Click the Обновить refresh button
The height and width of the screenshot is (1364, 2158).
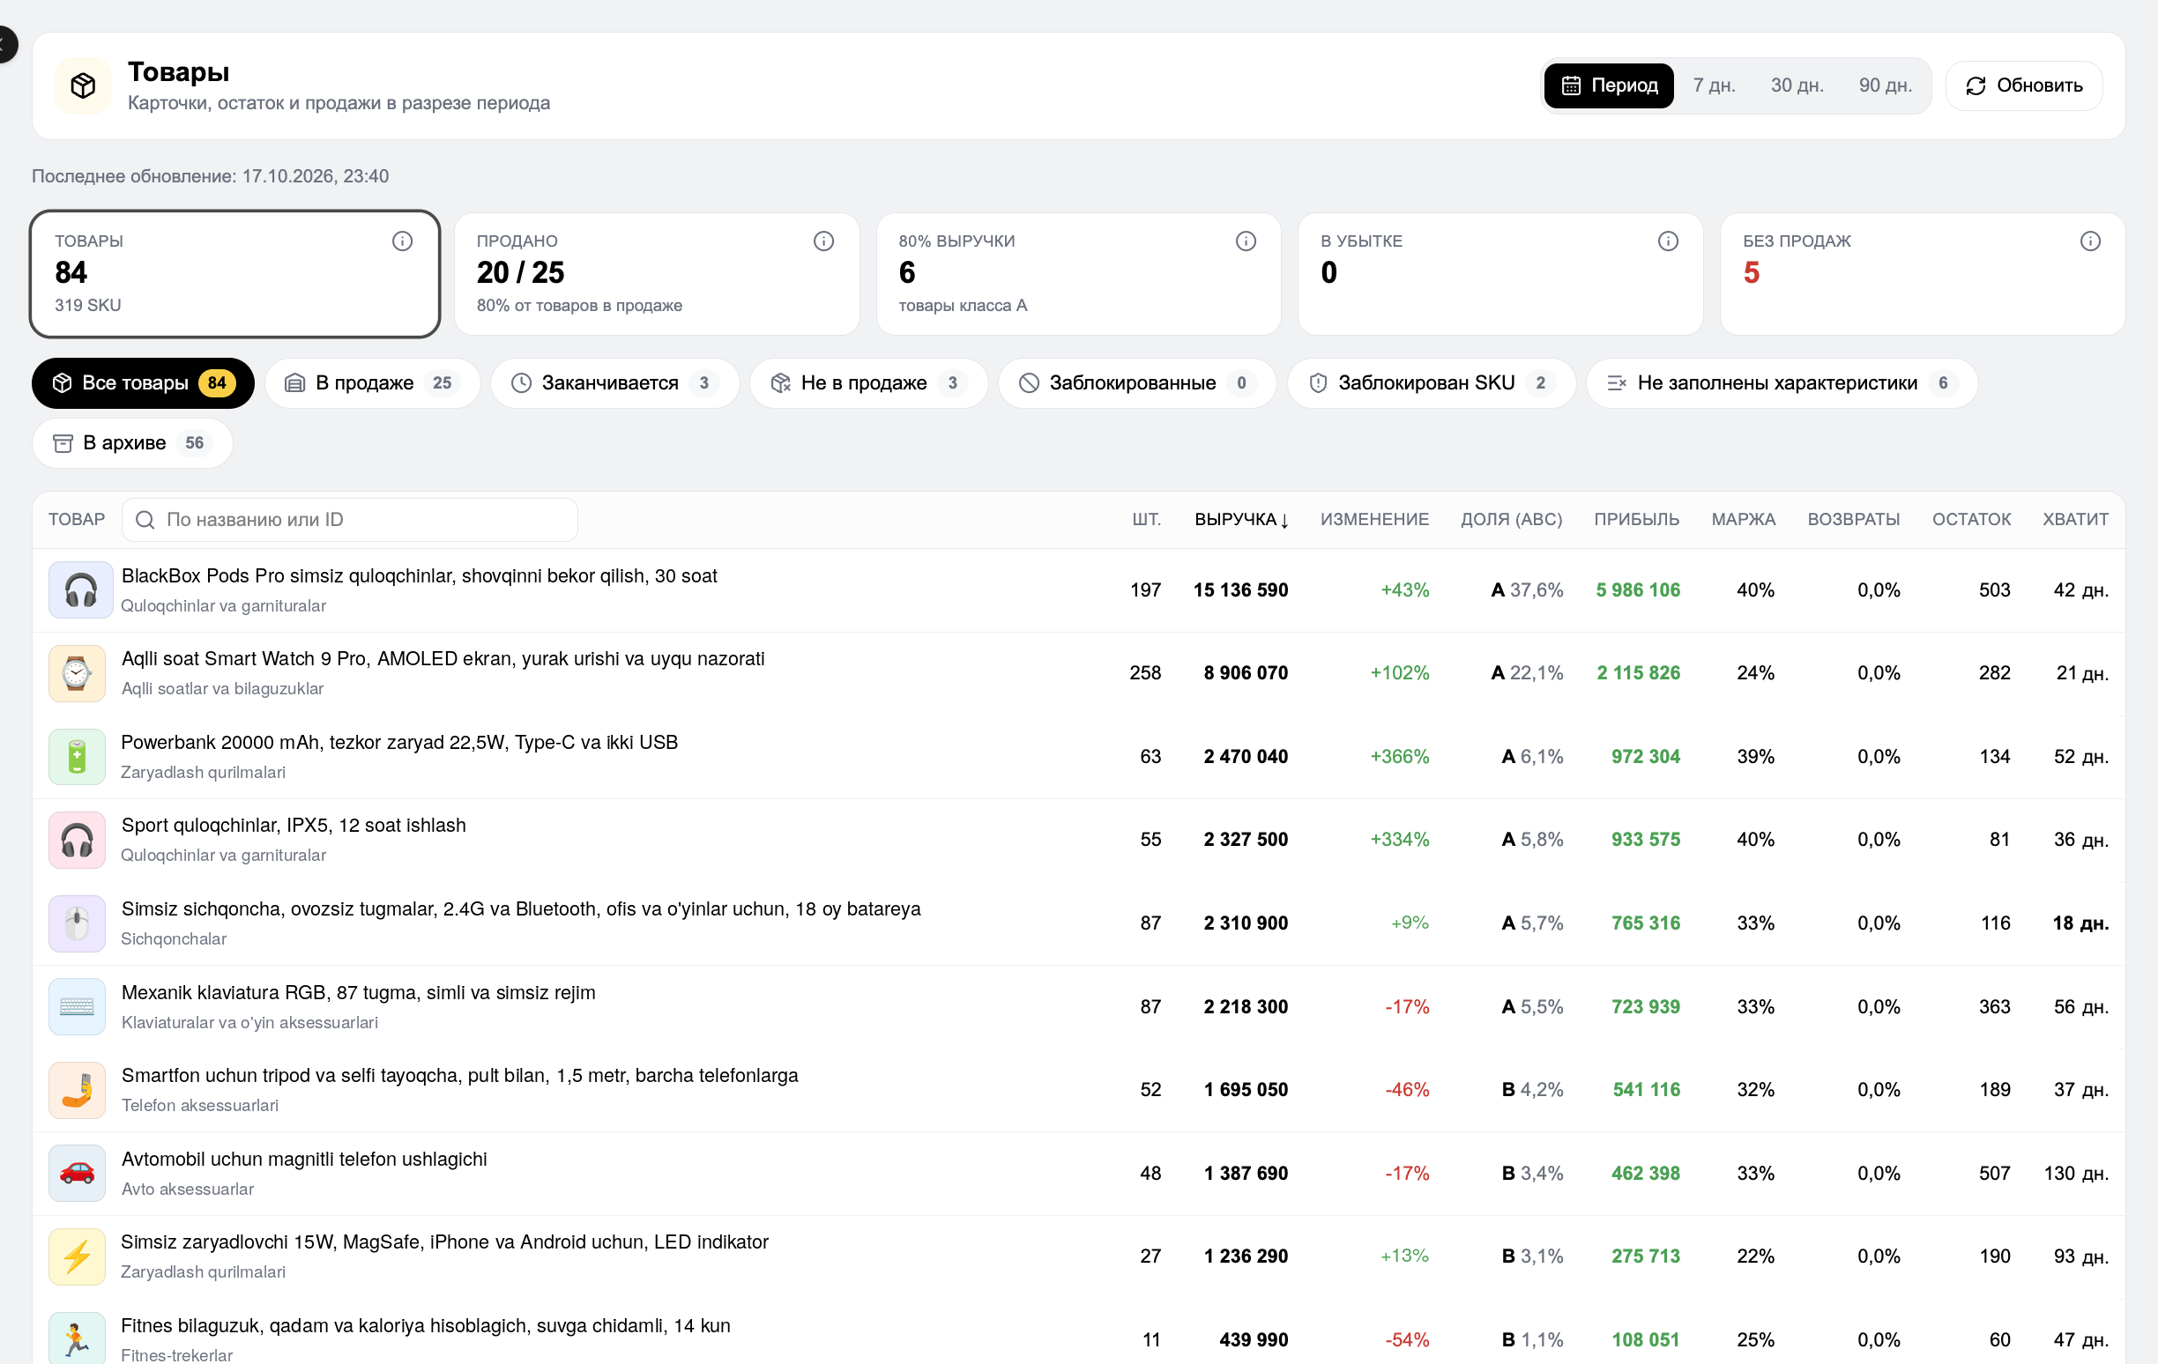[2024, 86]
